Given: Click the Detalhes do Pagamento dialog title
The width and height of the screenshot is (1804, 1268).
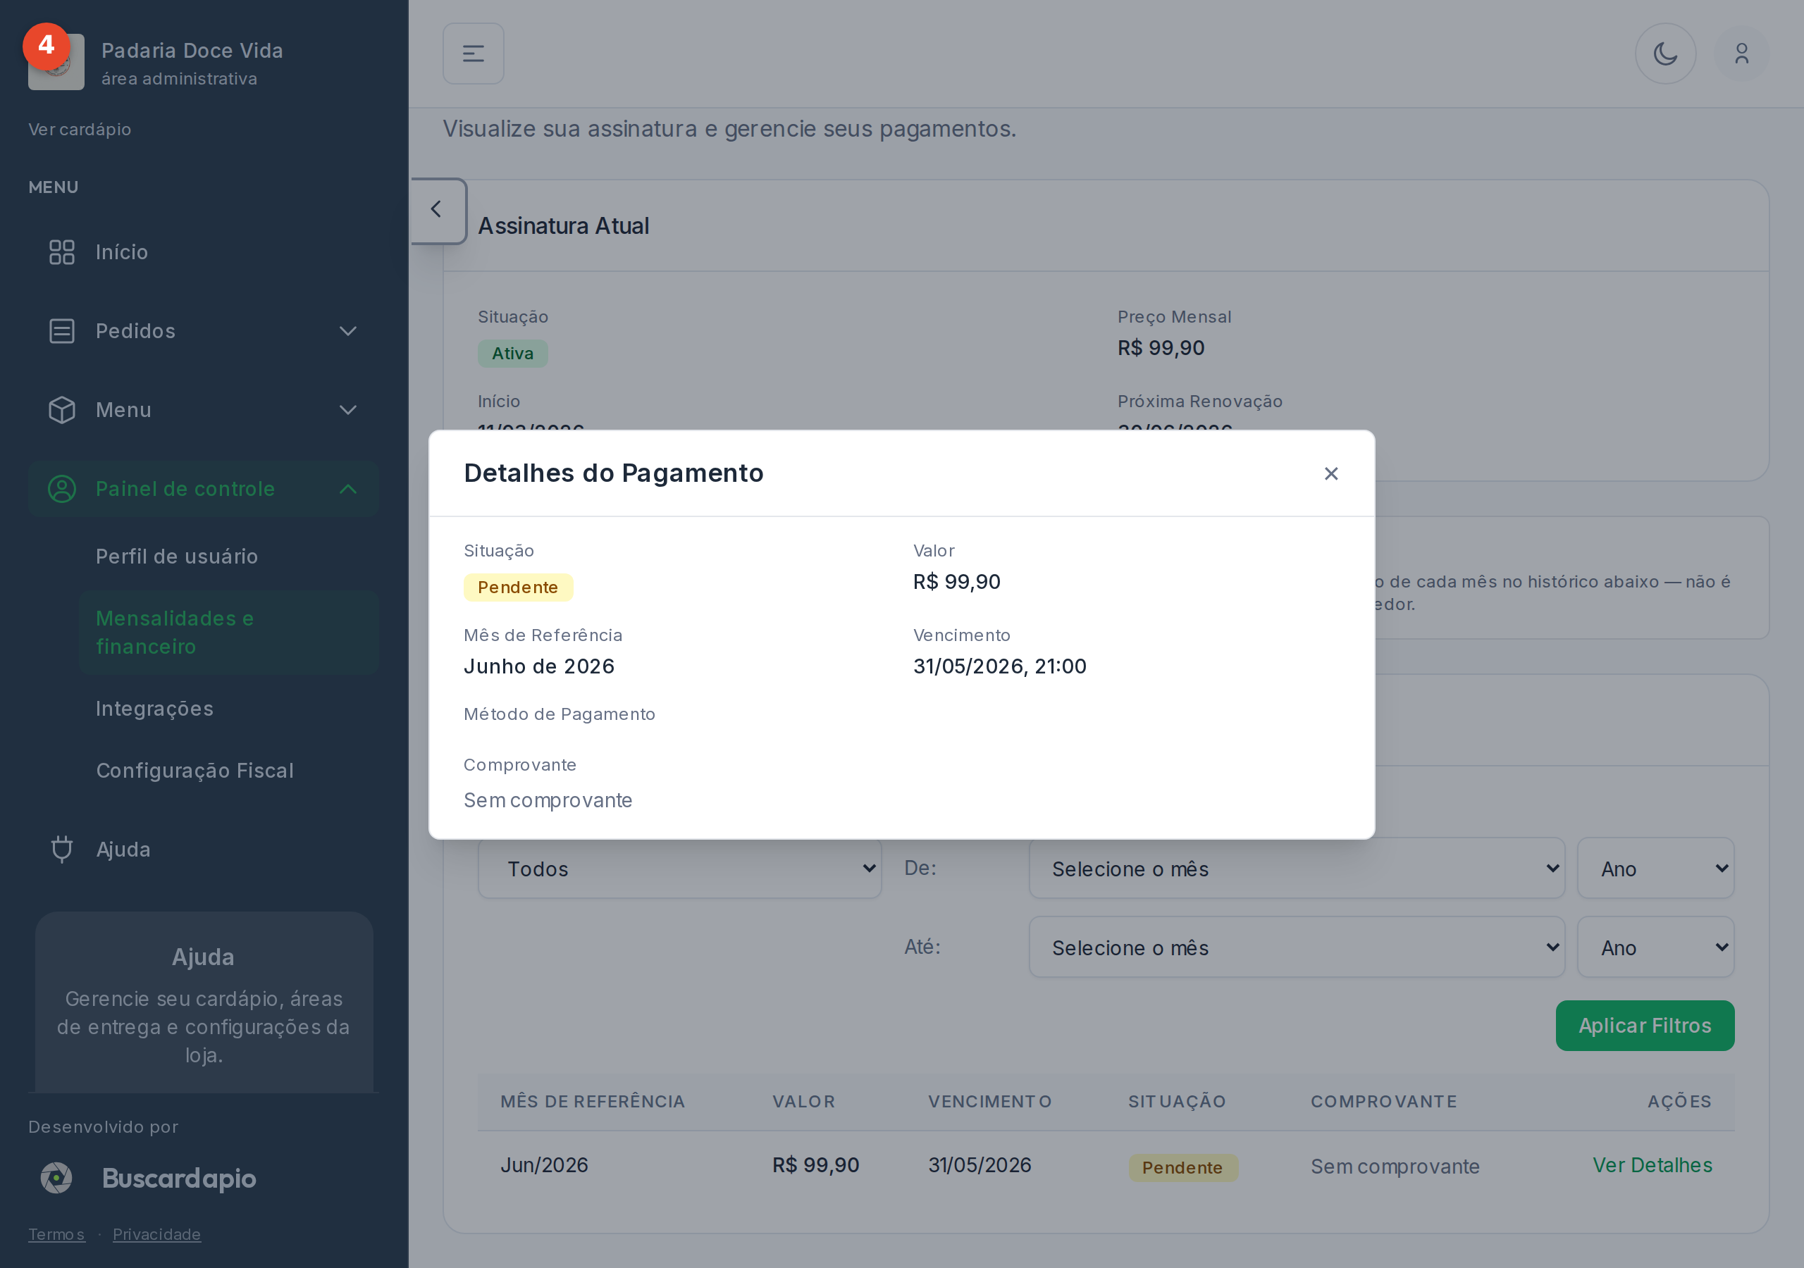Looking at the screenshot, I should 614,473.
